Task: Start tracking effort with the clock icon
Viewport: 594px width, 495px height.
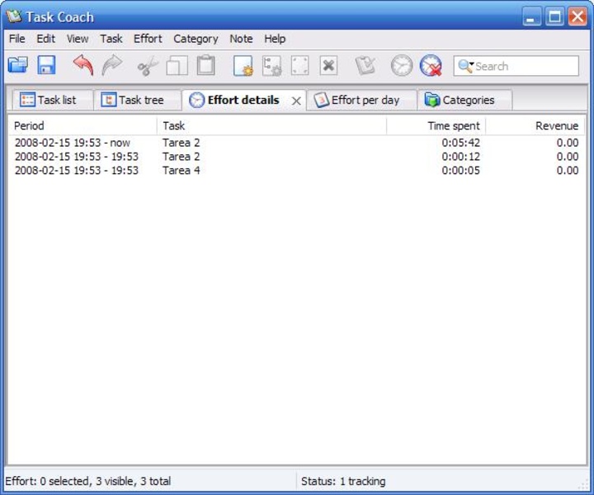Action: tap(401, 66)
